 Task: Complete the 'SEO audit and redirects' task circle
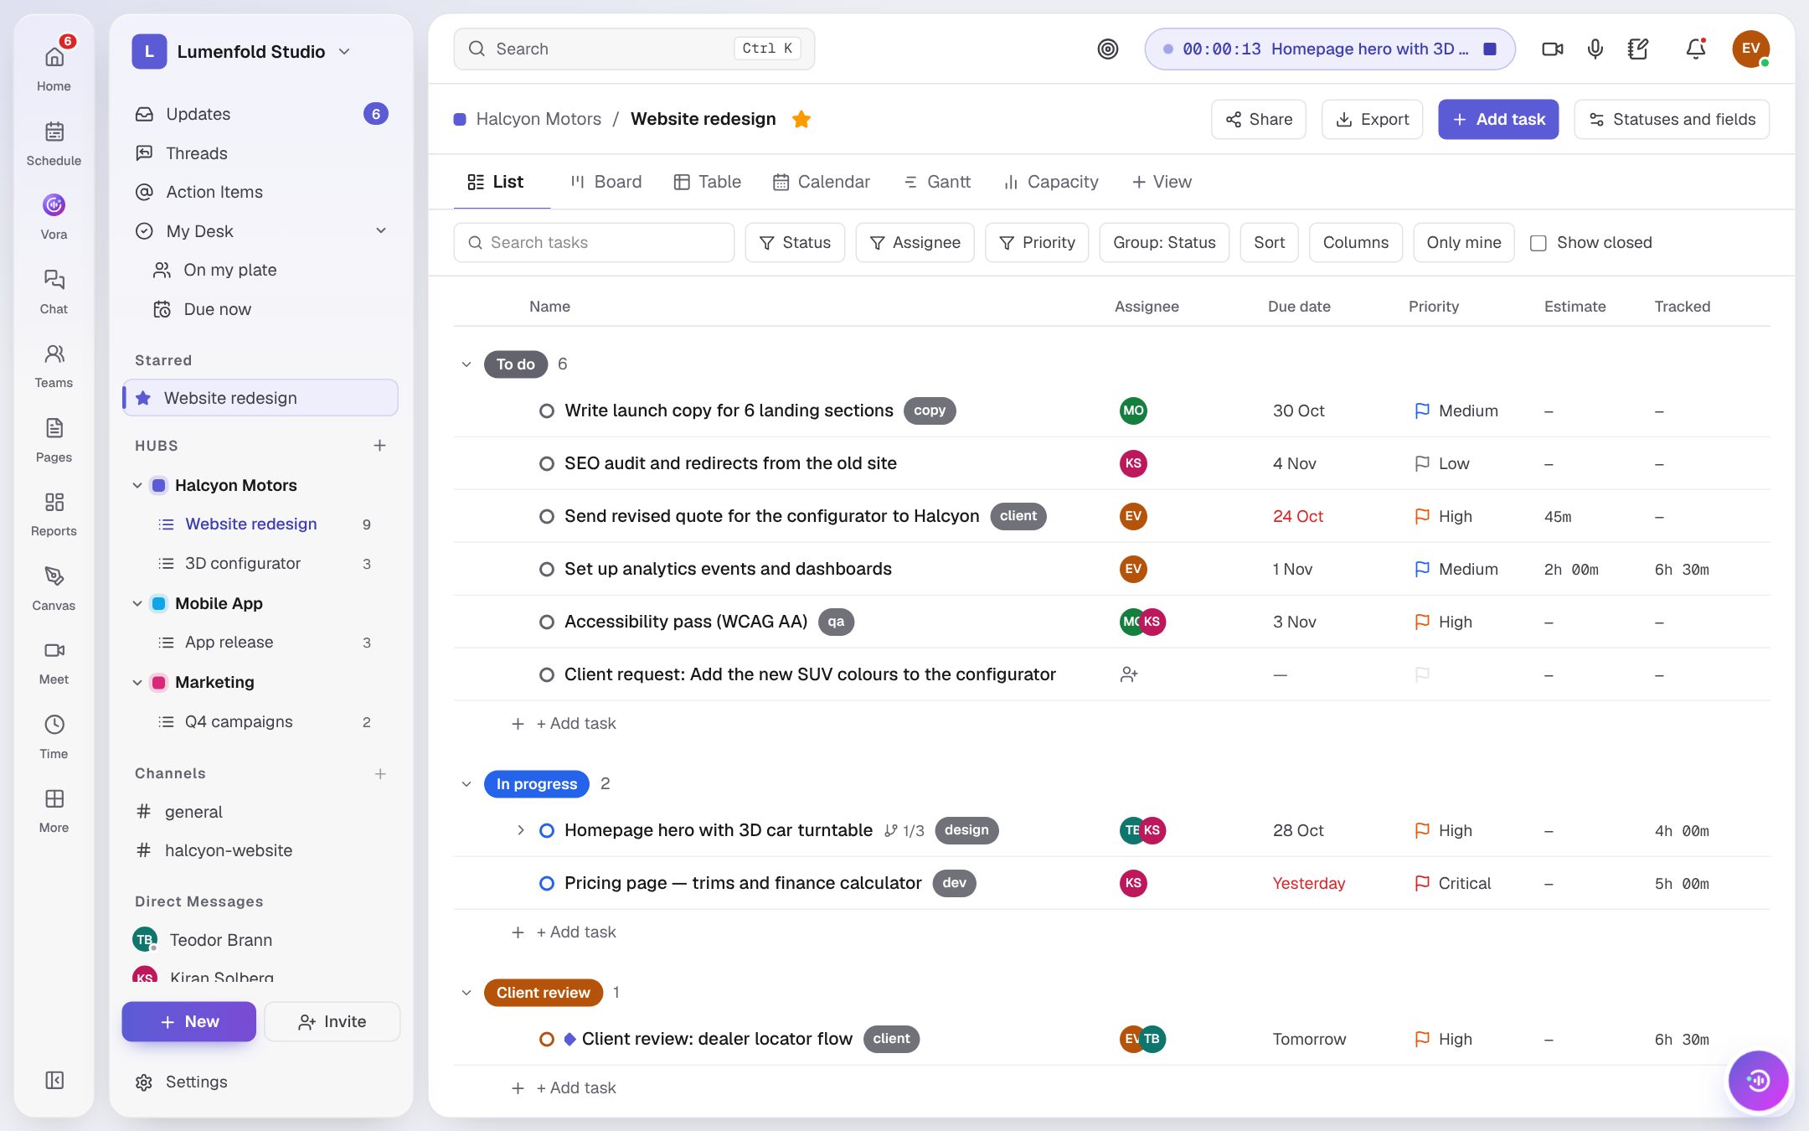click(x=547, y=463)
